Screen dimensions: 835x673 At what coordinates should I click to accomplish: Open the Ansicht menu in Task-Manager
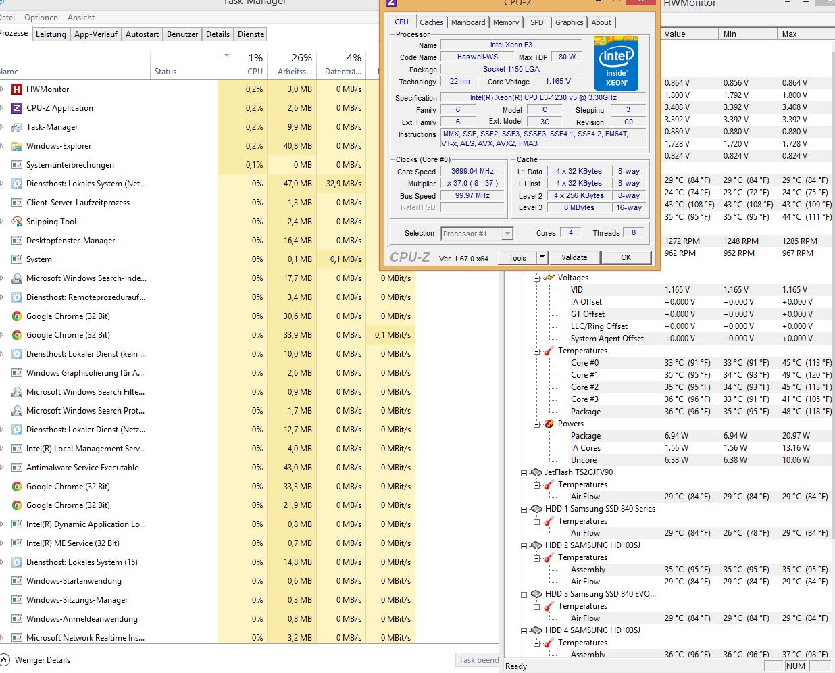[81, 18]
